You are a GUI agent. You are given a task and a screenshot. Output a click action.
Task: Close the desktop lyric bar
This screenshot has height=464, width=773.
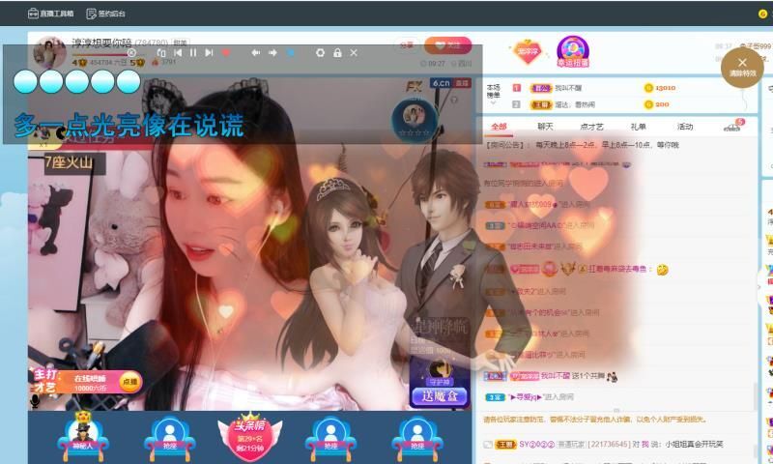click(354, 53)
